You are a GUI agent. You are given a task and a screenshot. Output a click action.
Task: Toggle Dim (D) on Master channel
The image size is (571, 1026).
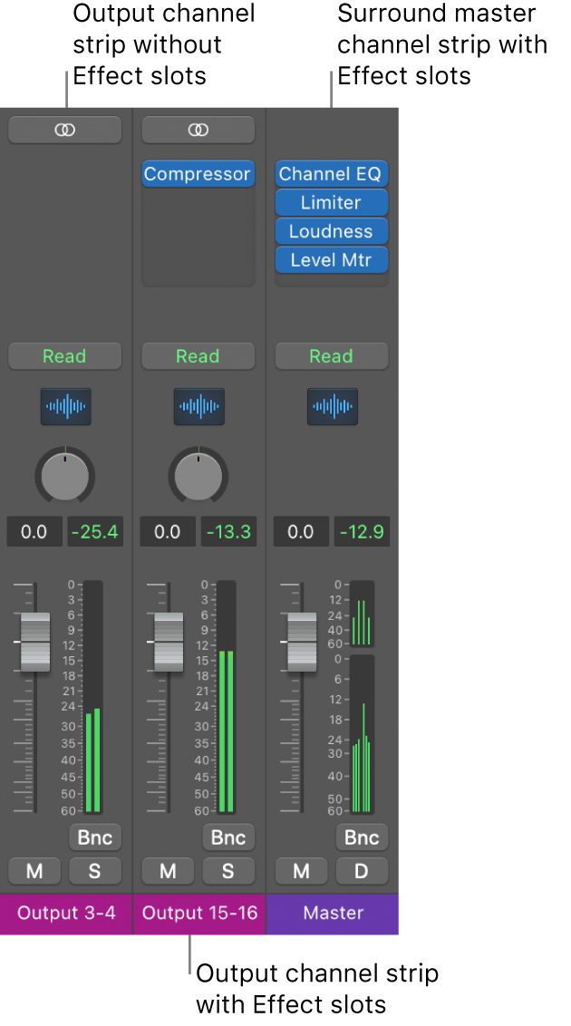pos(362,871)
